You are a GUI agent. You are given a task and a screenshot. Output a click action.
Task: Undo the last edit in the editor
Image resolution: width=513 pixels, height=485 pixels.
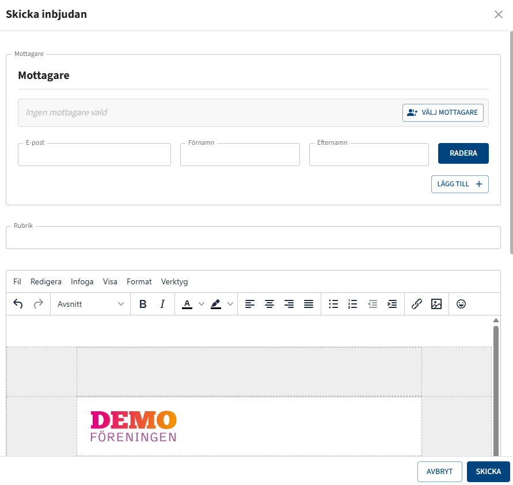(18, 304)
